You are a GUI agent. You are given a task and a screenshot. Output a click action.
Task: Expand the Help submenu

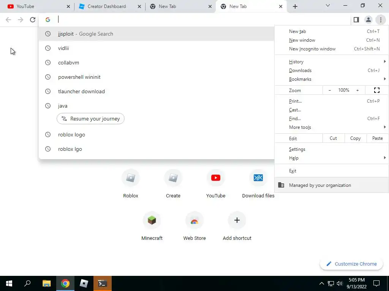tap(332, 158)
